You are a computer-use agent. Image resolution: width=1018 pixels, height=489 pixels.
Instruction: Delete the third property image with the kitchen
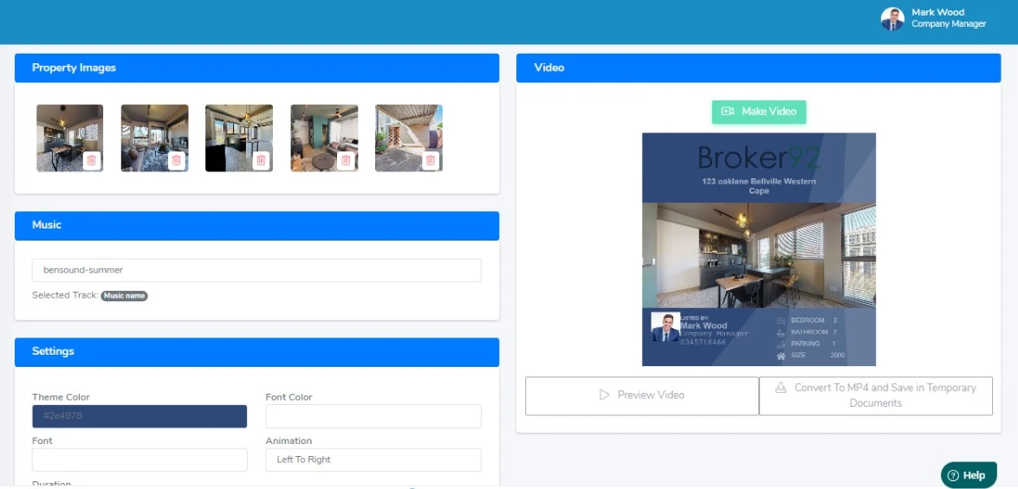click(261, 160)
